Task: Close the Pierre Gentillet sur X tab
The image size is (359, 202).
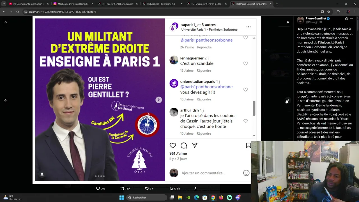Action: [270, 4]
